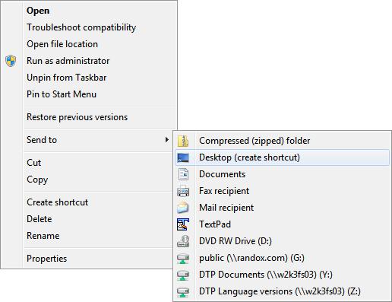Click the TextPad application icon
The width and height of the screenshot is (392, 302).
coord(183,224)
